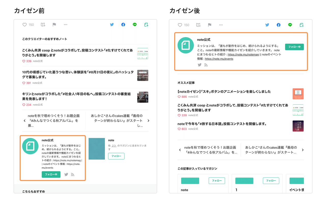Open the #旅する日本語 contest article
This screenshot has height=207, width=326.
tap(222, 124)
